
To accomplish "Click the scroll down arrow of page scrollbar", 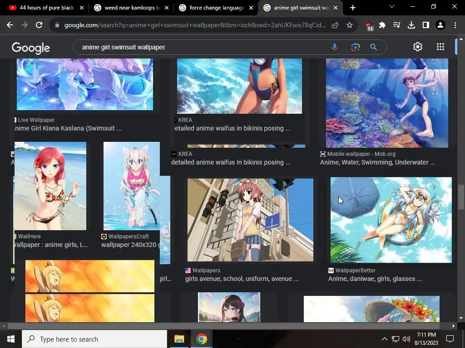I will 461,318.
